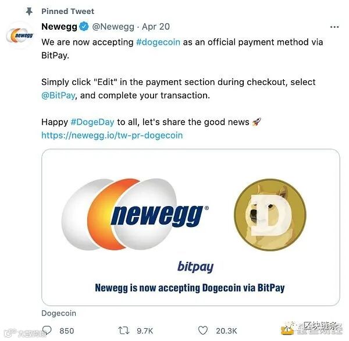
Task: Click the retweet arrows icon
Action: click(123, 331)
